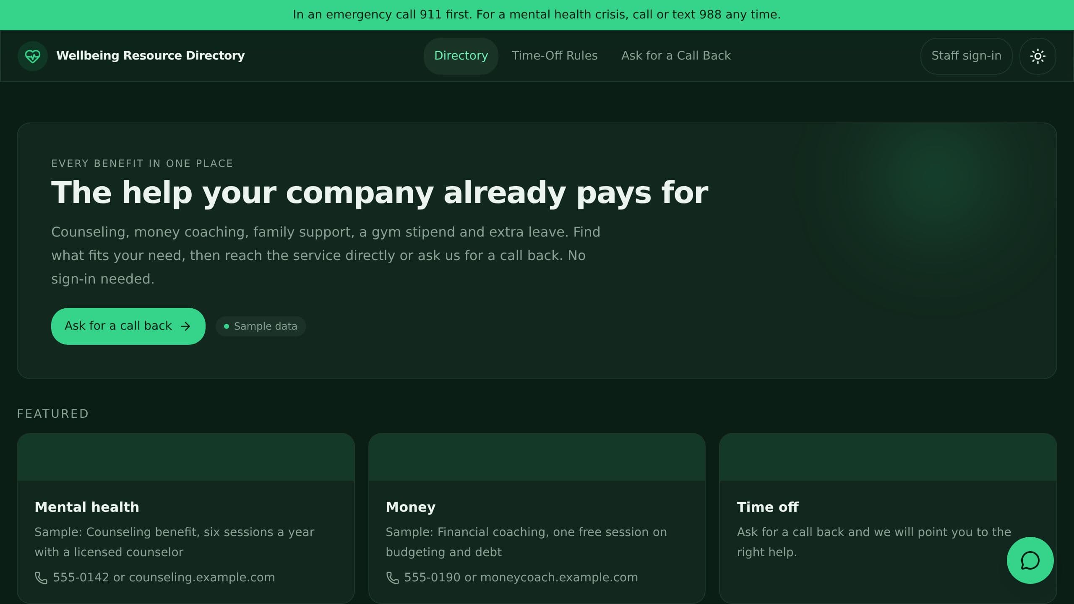Screen dimensions: 1074x604
Task: Click the heart pulse logo icon
Action: 33,56
